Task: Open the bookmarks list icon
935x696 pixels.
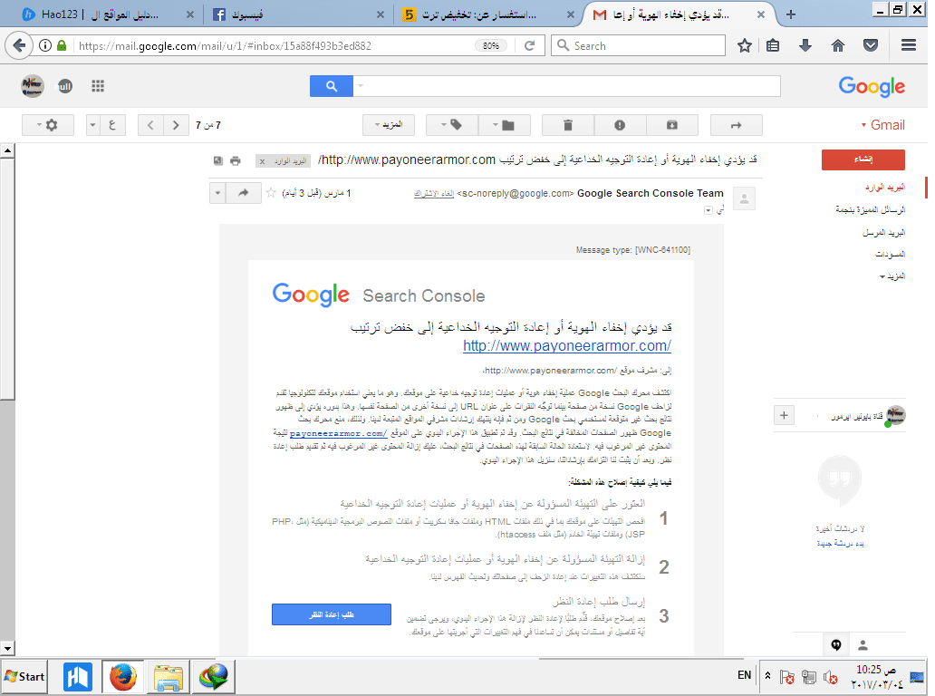Action: tap(773, 46)
